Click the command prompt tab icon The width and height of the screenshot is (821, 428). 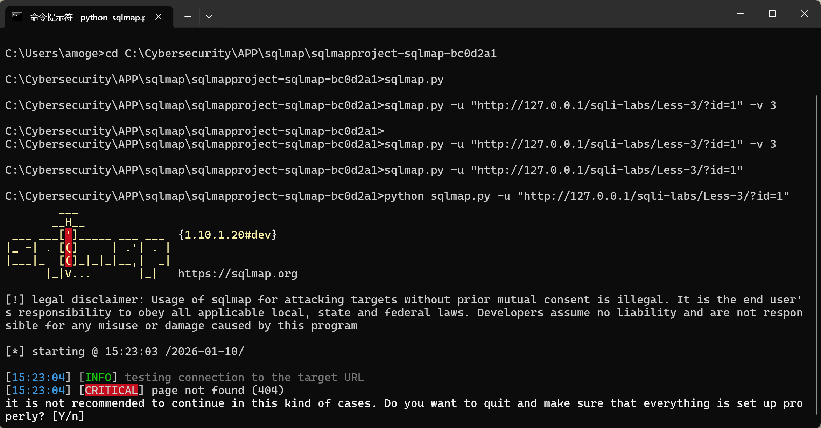point(16,17)
